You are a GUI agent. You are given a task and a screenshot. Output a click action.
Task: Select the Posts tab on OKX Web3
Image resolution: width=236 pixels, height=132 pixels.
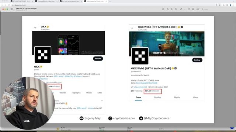tap(138, 97)
